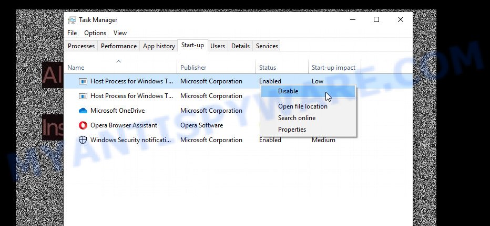Screen dimensions: 490x226
Task: Choose Disable in the context menu
Action: [308, 91]
